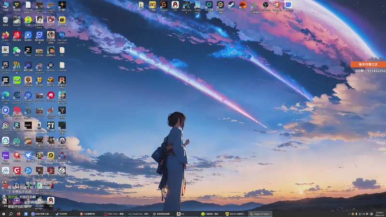Select the Intel Extreme utility shortcut
Screen dimensions: 386x217
click(198, 7)
